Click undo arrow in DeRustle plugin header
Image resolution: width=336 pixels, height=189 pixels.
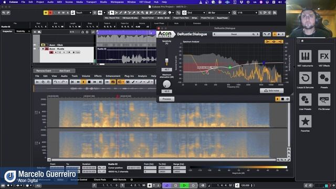pyautogui.click(x=265, y=34)
